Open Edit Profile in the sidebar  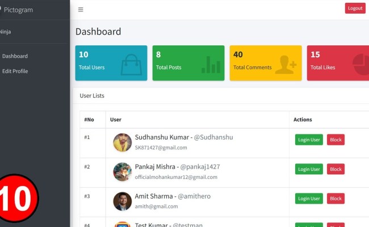click(x=15, y=71)
